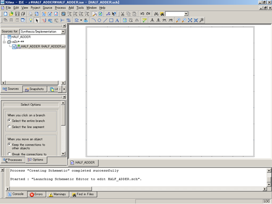Click the yellow Find in Files binoculars icon
The height and width of the screenshot is (204, 272).
[x=162, y=14]
